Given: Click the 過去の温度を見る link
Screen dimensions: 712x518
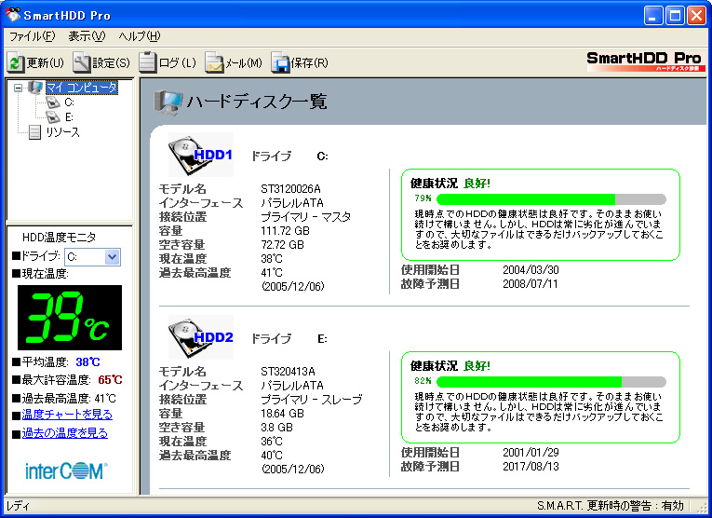Looking at the screenshot, I should 64,433.
